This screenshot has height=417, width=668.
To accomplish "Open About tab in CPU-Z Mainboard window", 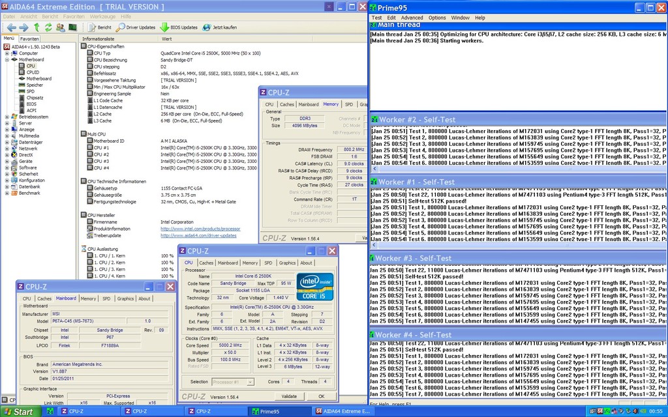I will point(144,298).
